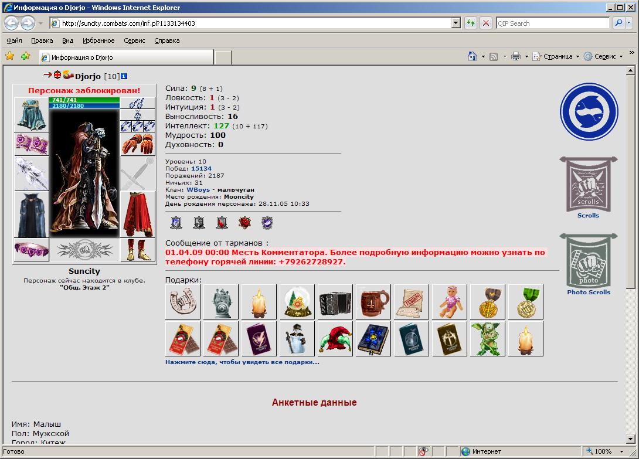Image resolution: width=639 pixels, height=459 pixels.
Task: Click the Refresh page button
Action: pos(471,23)
